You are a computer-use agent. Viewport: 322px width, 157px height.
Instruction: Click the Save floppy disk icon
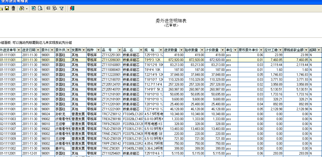[x=7, y=8]
